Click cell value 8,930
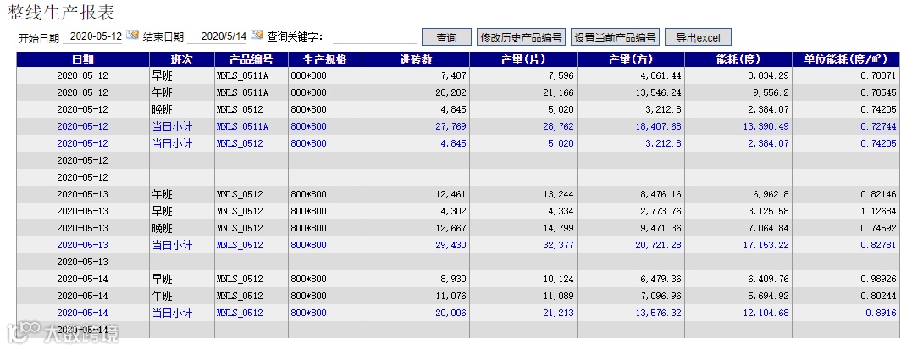 [x=454, y=279]
